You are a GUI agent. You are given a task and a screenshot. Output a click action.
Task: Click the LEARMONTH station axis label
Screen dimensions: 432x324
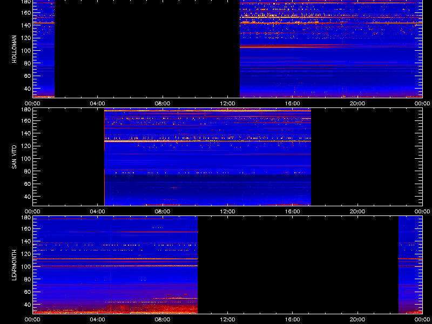[15, 265]
